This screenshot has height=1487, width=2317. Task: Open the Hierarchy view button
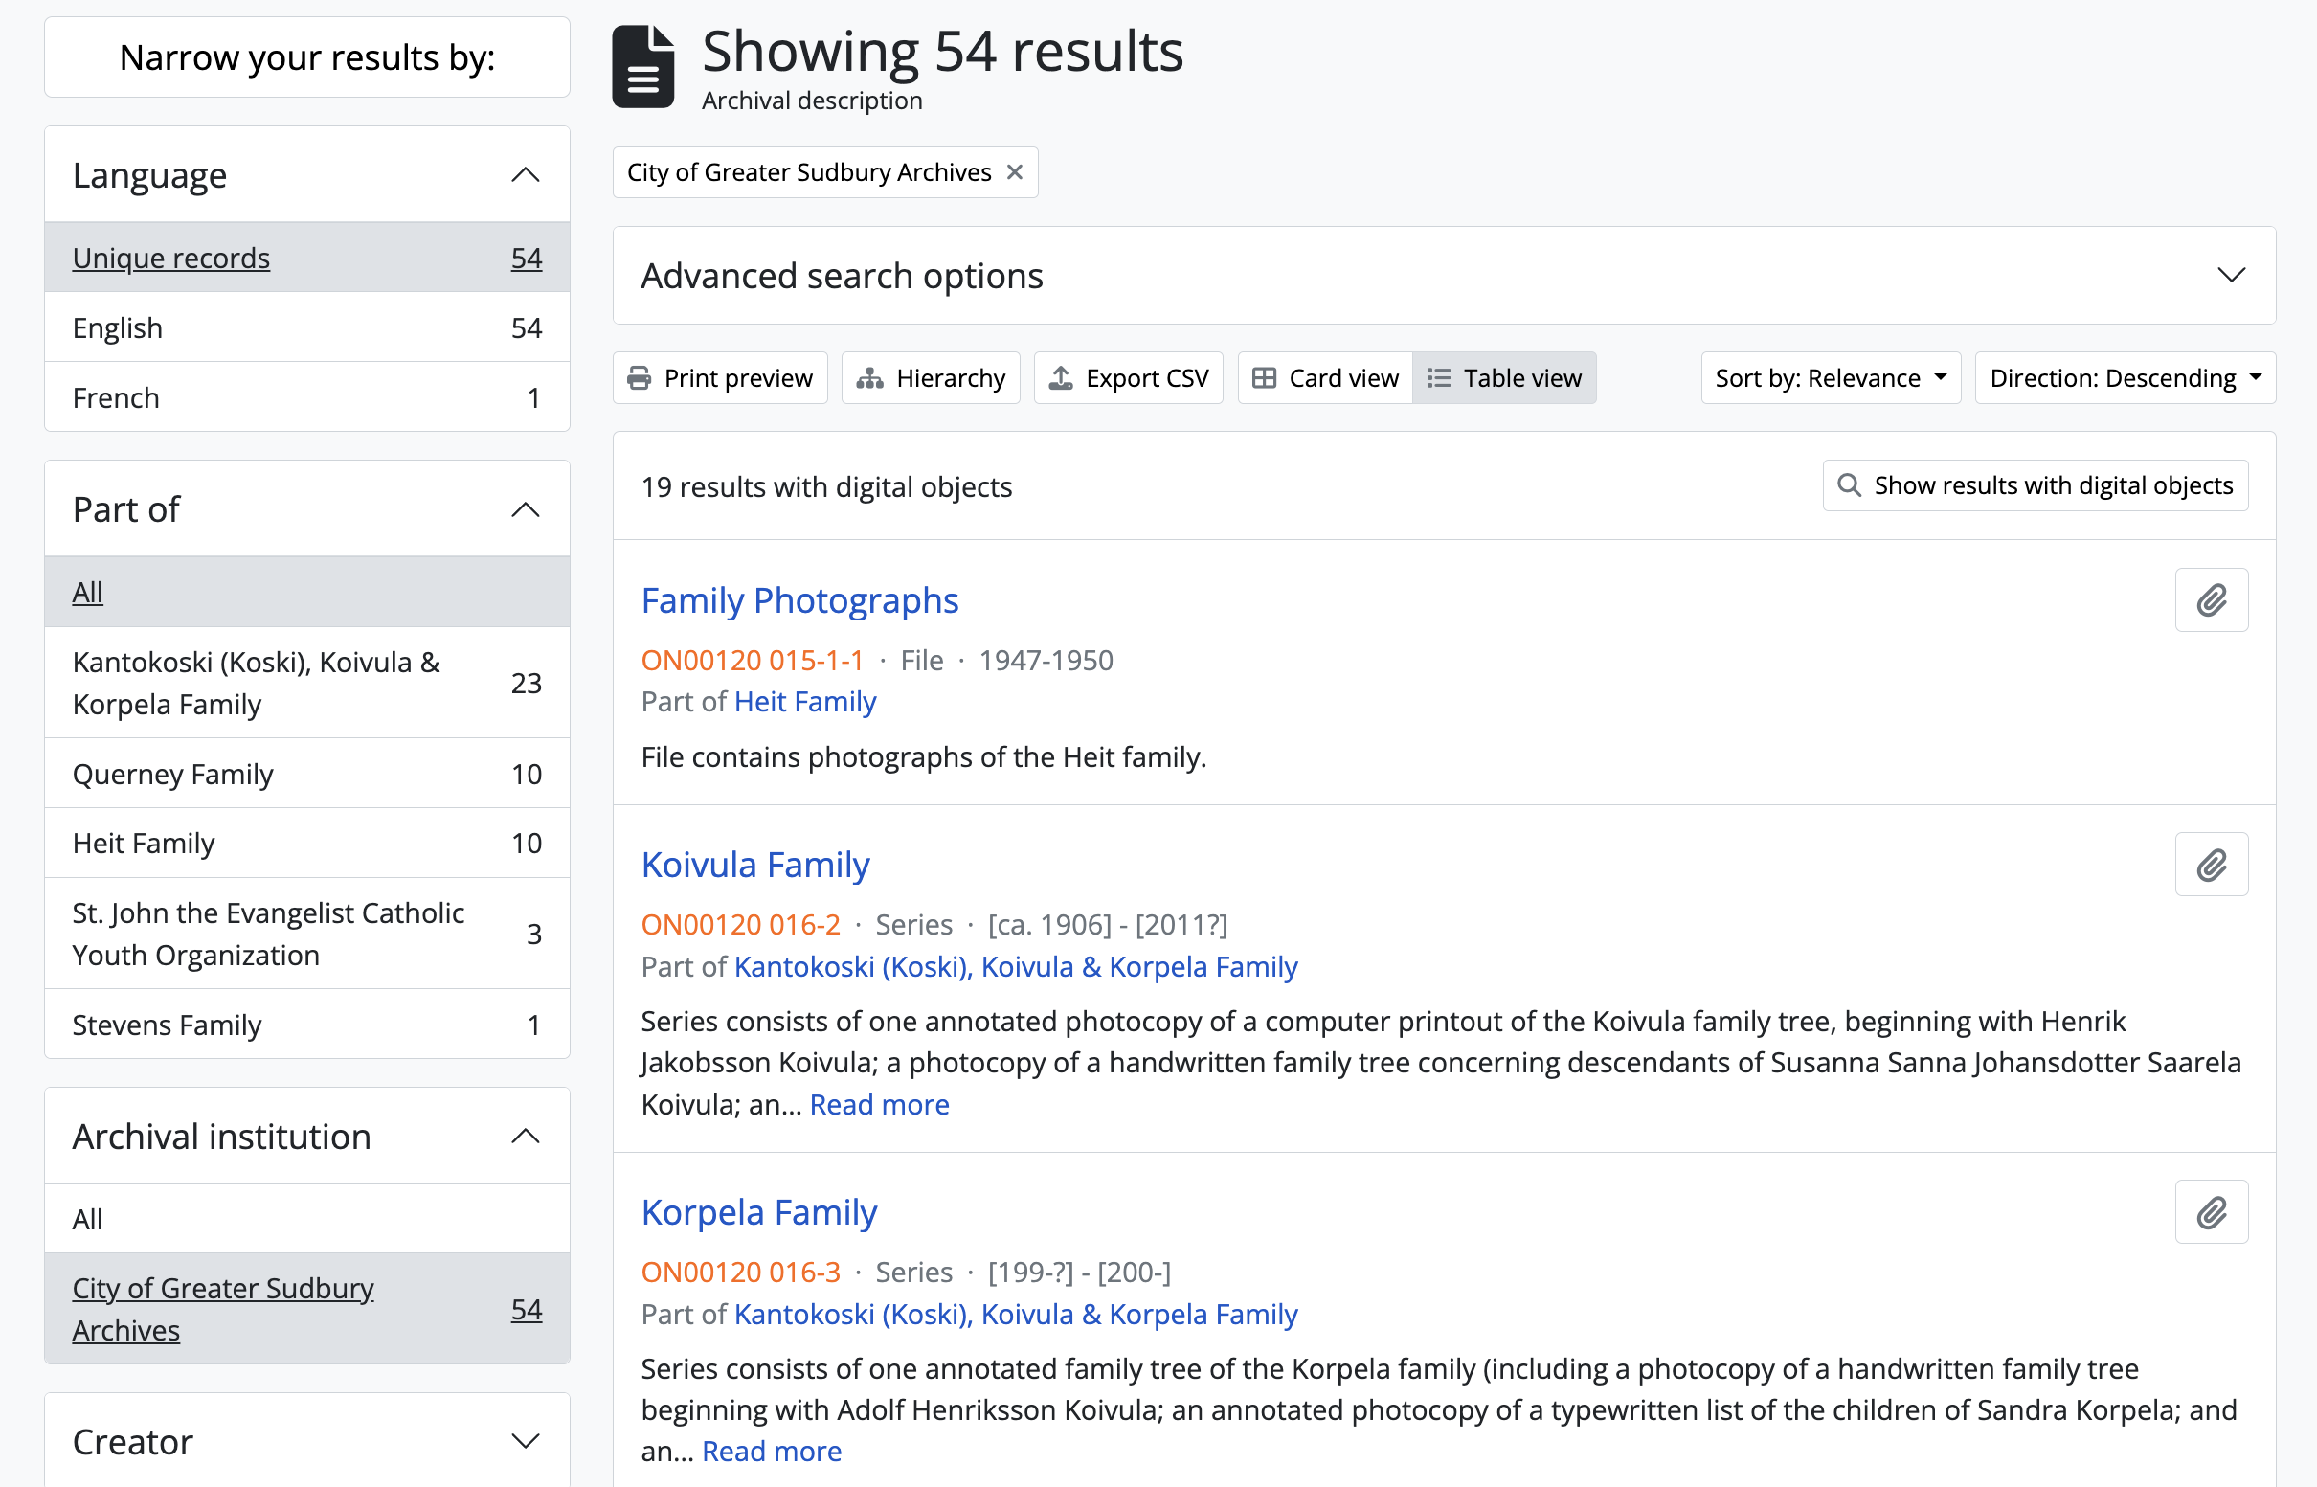pos(931,377)
